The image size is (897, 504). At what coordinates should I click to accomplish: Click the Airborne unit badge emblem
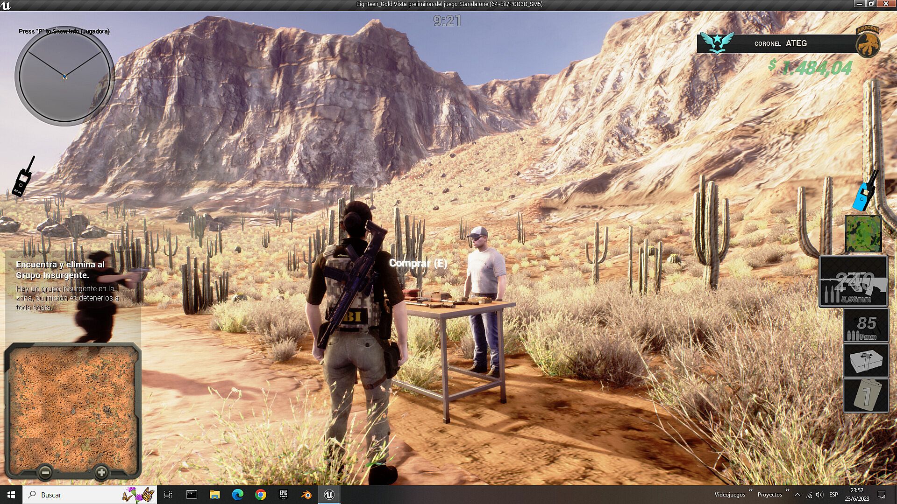pyautogui.click(x=868, y=43)
